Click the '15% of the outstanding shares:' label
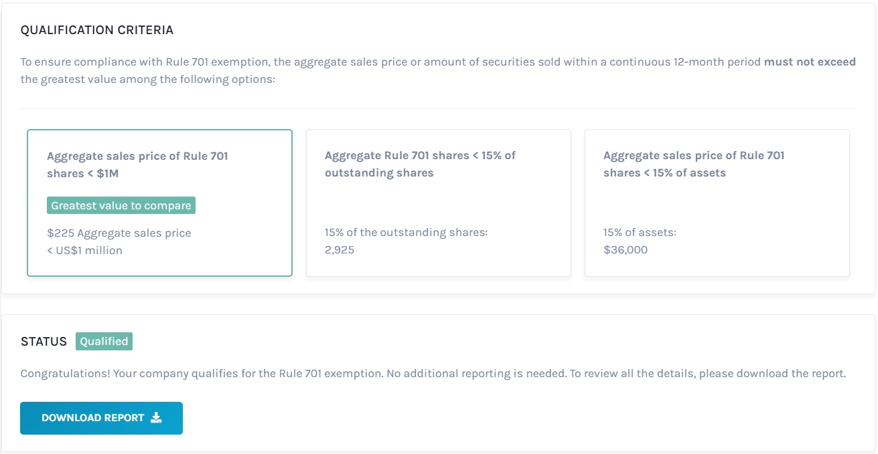Viewport: 878px width, 454px height. click(407, 233)
